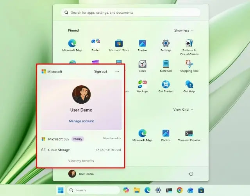Click View benefits beside Microsoft 365

pos(112,138)
